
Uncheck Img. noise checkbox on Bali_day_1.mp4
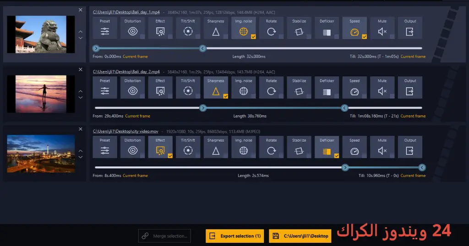tap(253, 37)
